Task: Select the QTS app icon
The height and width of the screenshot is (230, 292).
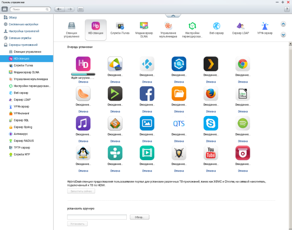Action: 179,123
